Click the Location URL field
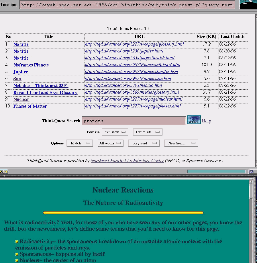The width and height of the screenshot is (257, 263). (127, 5)
